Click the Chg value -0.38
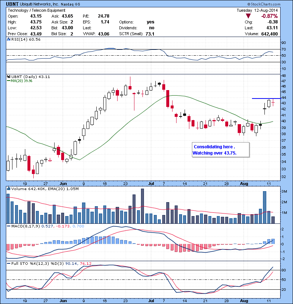The height and width of the screenshot is (304, 293). click(272, 22)
